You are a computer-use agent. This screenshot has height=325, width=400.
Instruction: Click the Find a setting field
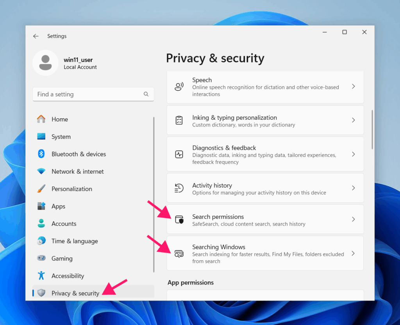click(93, 94)
